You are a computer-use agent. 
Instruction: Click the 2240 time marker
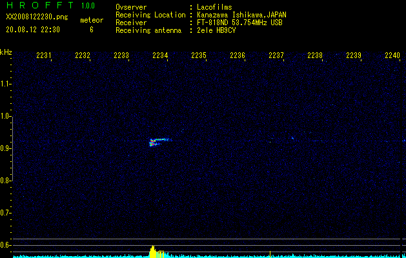392,55
